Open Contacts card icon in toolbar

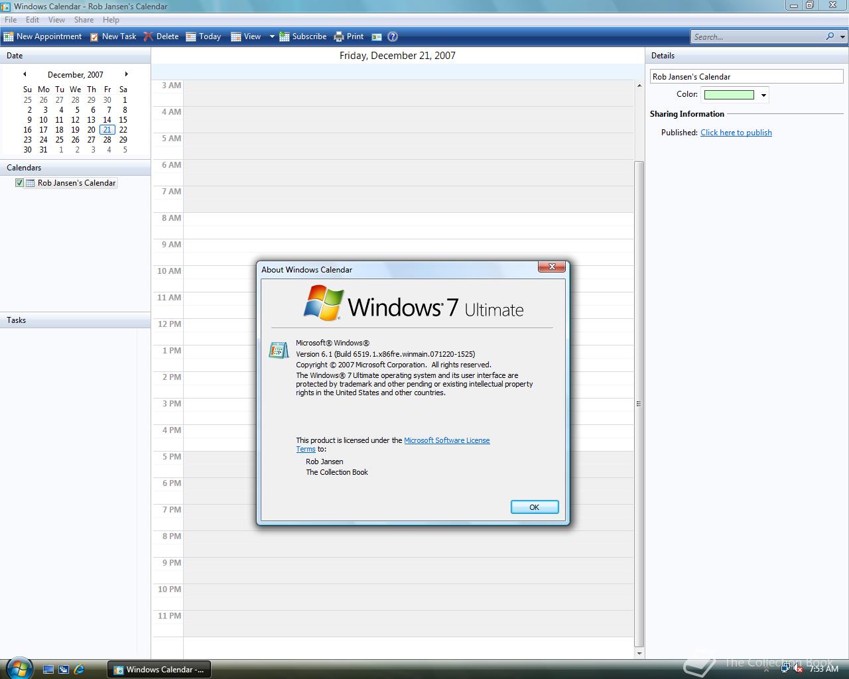377,37
